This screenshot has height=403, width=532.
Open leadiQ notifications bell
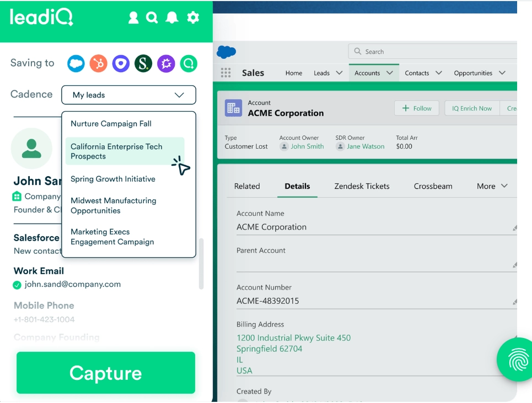tap(172, 18)
